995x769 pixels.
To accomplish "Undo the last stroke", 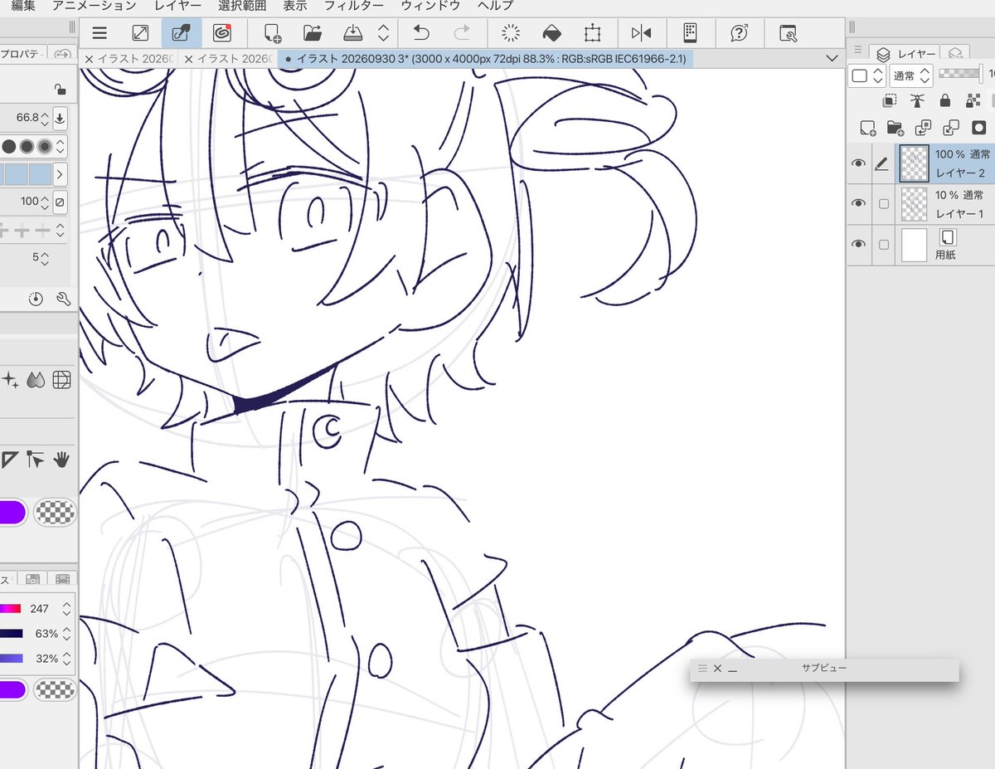I will 421,33.
